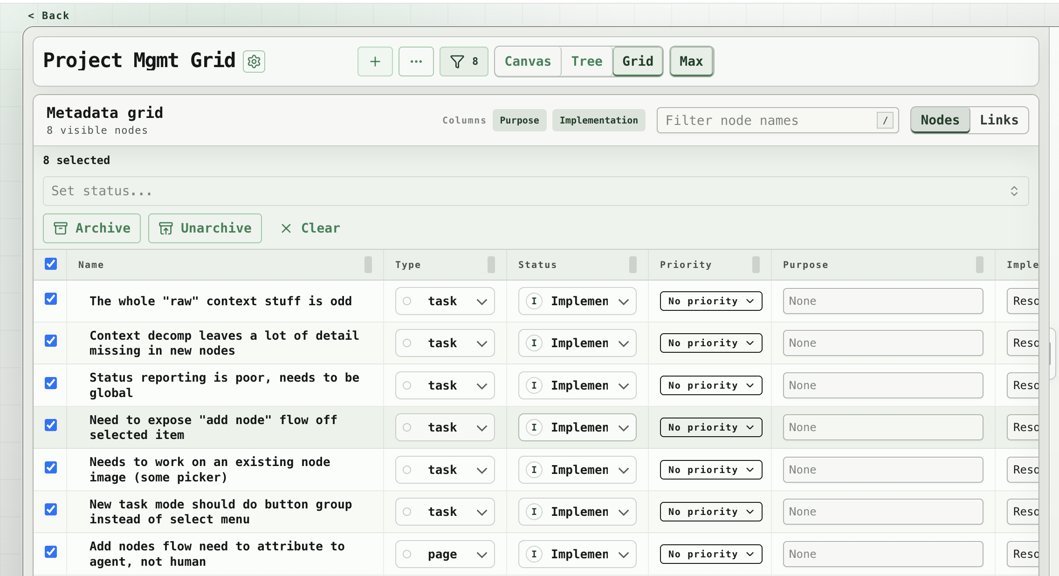Open Type dropdown for 'Add nodes flow' page row
Screen dimensions: 1059x576
[445, 554]
